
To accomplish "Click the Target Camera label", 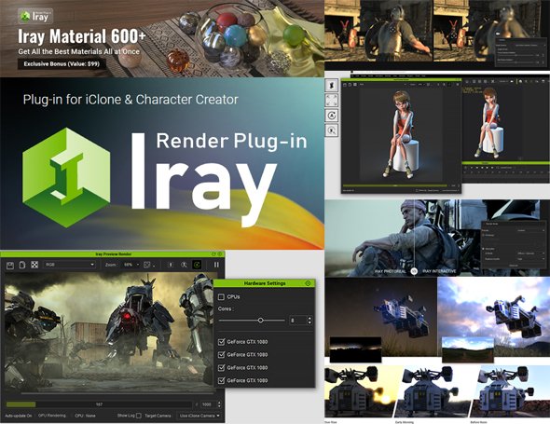I will [158, 416].
